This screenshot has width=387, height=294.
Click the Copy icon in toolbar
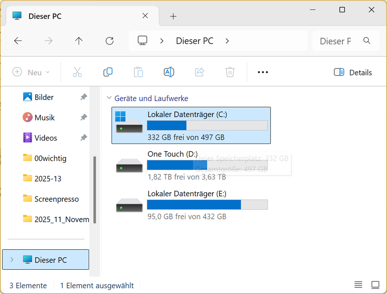[108, 72]
